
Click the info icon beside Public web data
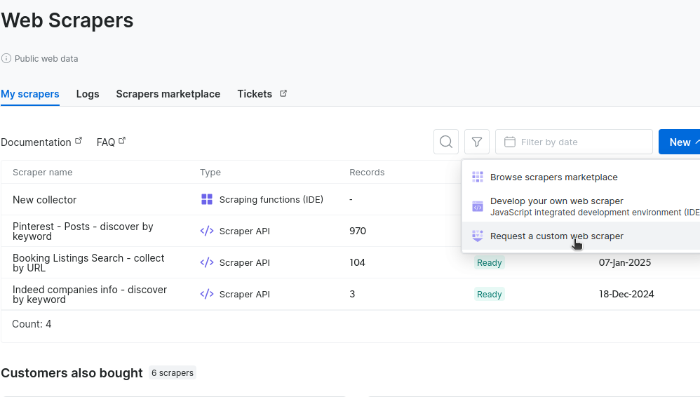(6, 59)
